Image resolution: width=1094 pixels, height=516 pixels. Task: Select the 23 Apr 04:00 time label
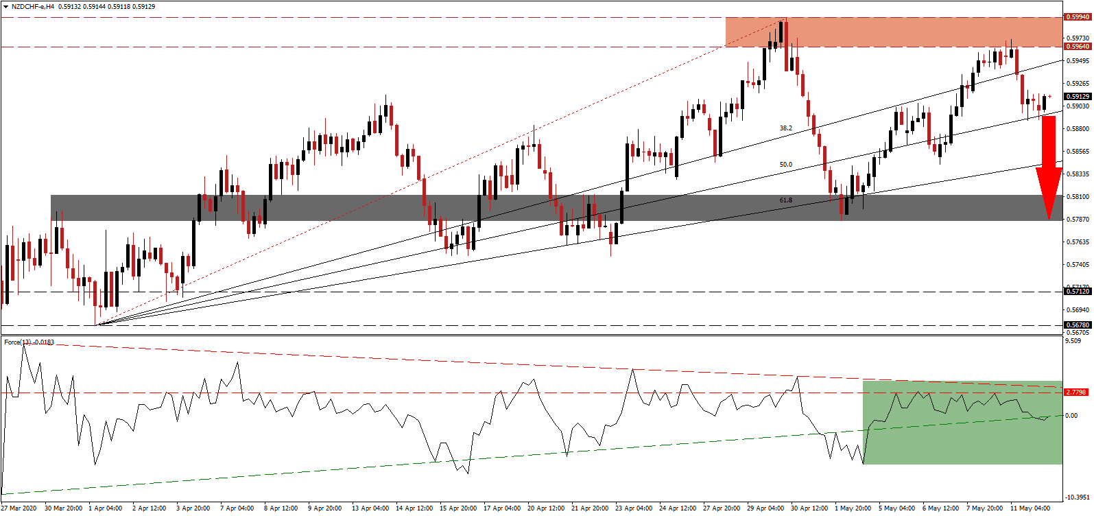634,508
